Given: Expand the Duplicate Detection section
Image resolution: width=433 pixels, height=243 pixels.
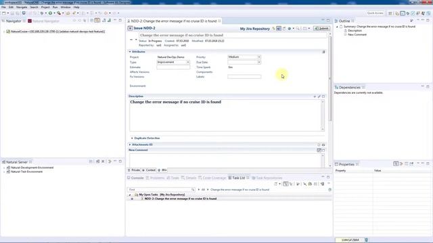Looking at the screenshot, I should (x=132, y=138).
